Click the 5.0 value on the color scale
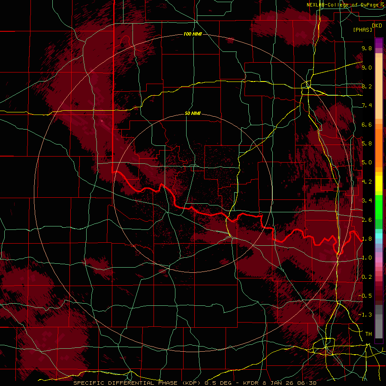The image size is (386, 386). pyautogui.click(x=367, y=163)
